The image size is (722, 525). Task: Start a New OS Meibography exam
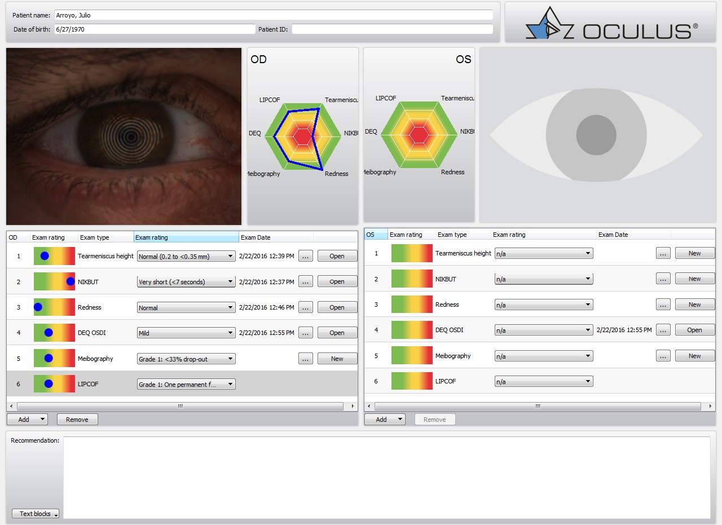pos(694,356)
